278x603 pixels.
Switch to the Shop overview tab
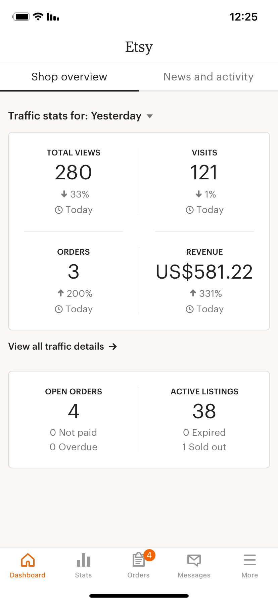click(69, 77)
